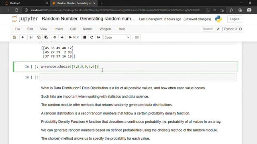Close the Desktop/ browser tab
Viewport: 257px width, 144px height.
[47, 3]
